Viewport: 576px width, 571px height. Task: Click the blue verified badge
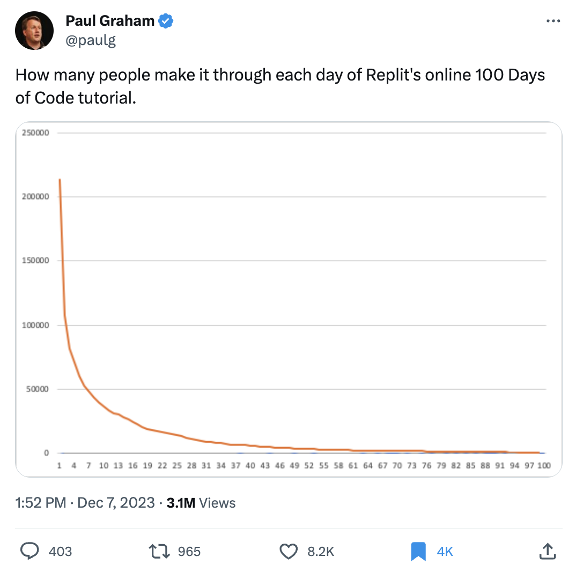point(166,21)
